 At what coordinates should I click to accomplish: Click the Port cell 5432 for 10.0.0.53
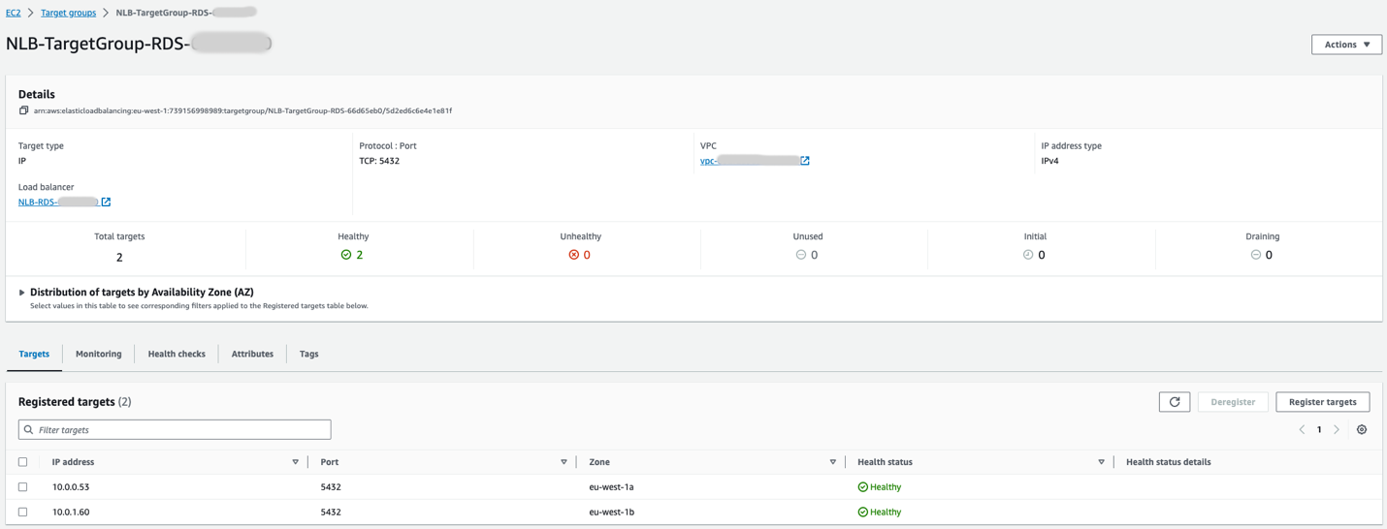tap(331, 487)
